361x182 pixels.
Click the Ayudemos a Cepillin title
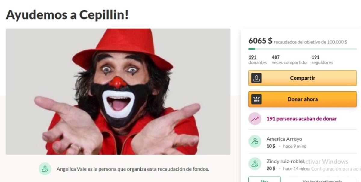click(67, 15)
